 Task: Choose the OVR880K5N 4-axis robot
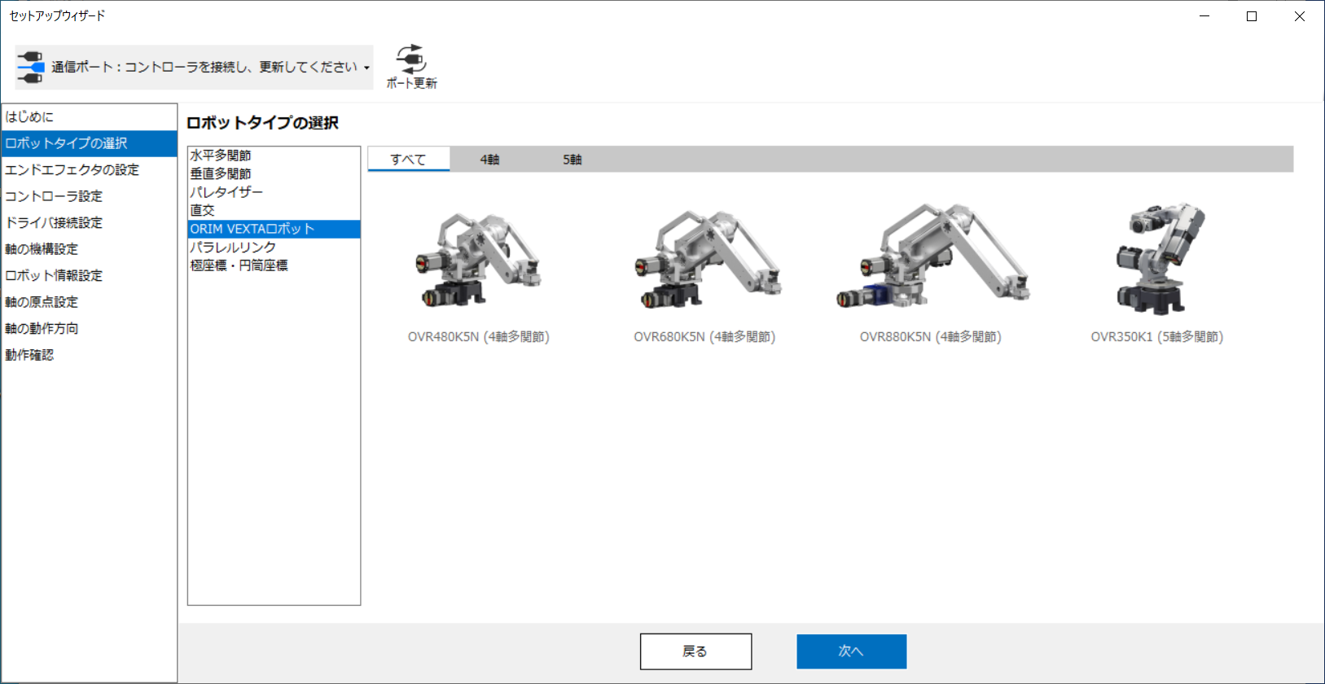(x=931, y=260)
